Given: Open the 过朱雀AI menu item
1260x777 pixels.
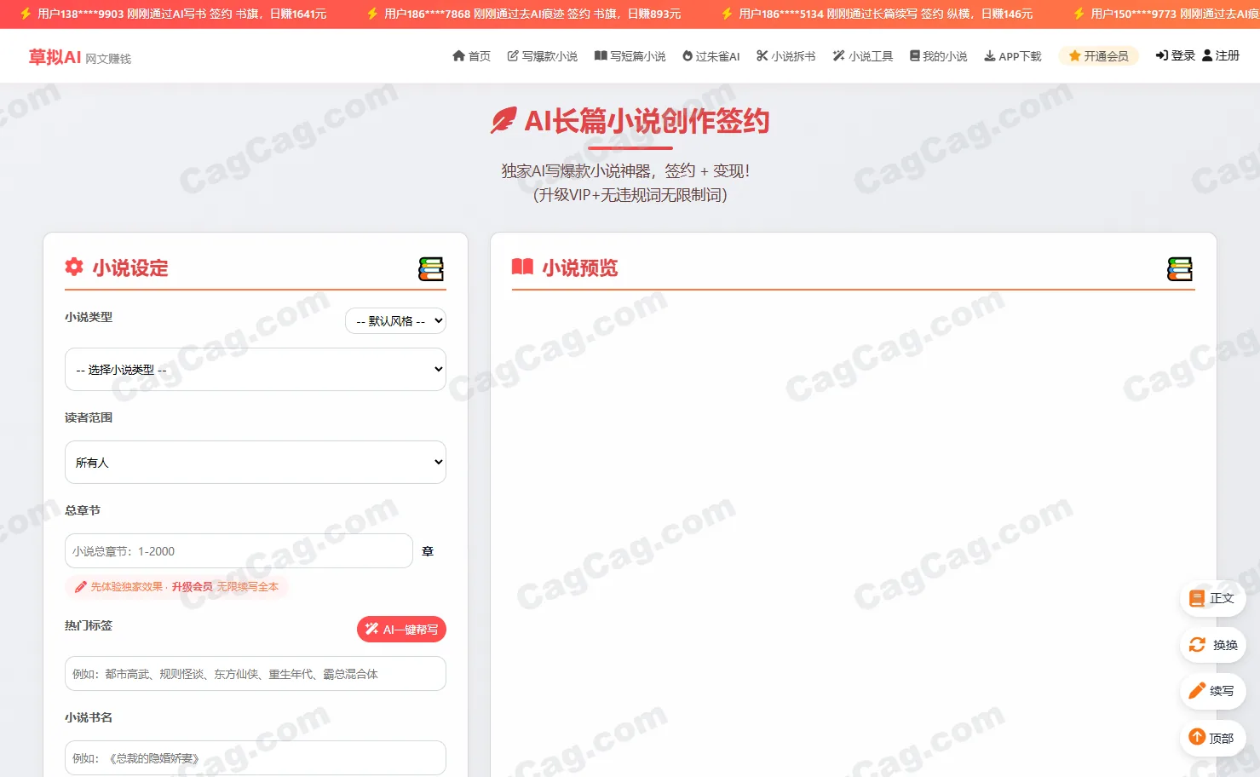Looking at the screenshot, I should [x=711, y=56].
